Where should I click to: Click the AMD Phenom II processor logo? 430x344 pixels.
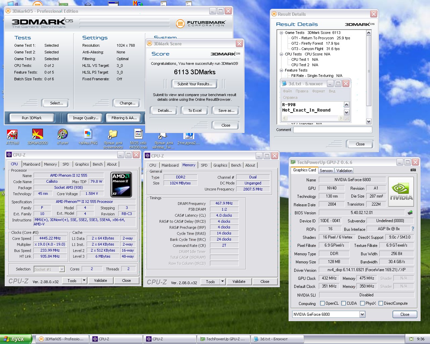click(x=121, y=184)
